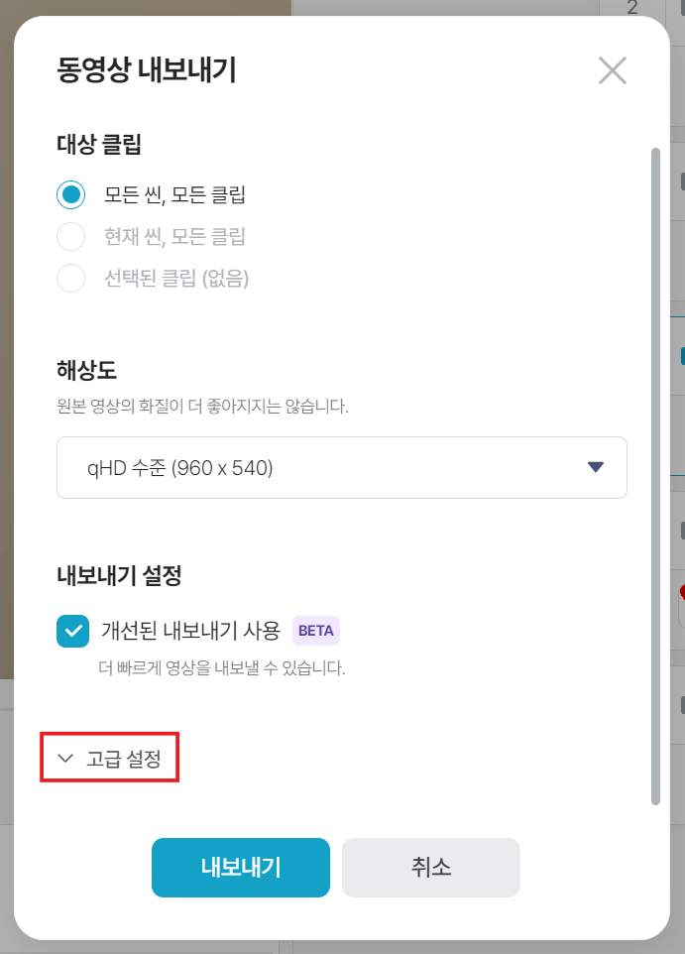Close the 동영상 내보내기 dialog with the X icon

(613, 70)
